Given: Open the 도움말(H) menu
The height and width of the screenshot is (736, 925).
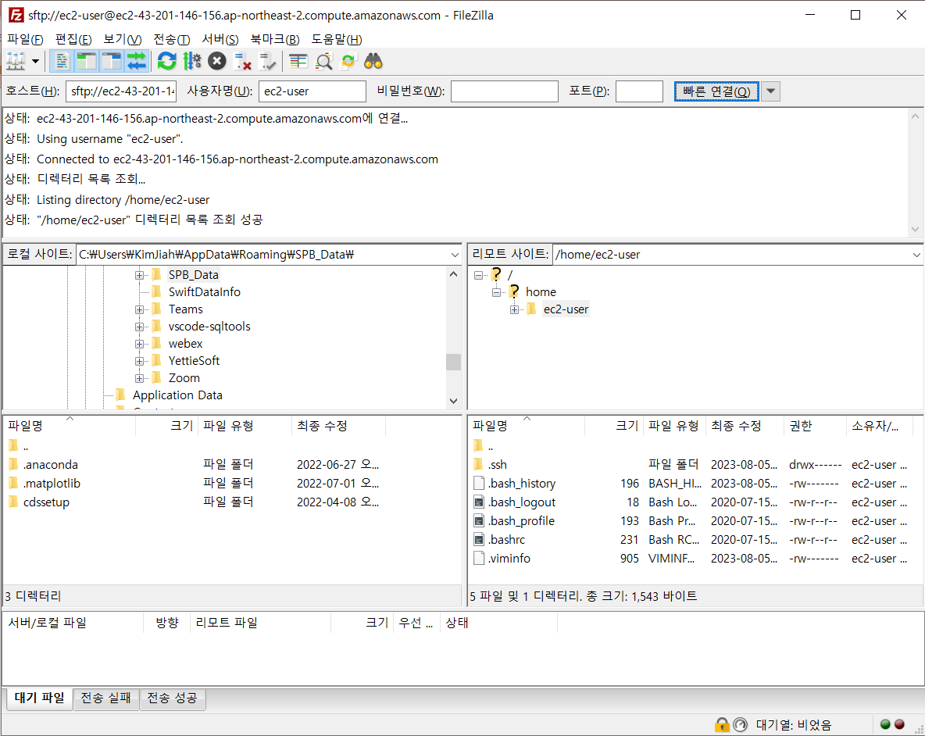Looking at the screenshot, I should pos(337,40).
